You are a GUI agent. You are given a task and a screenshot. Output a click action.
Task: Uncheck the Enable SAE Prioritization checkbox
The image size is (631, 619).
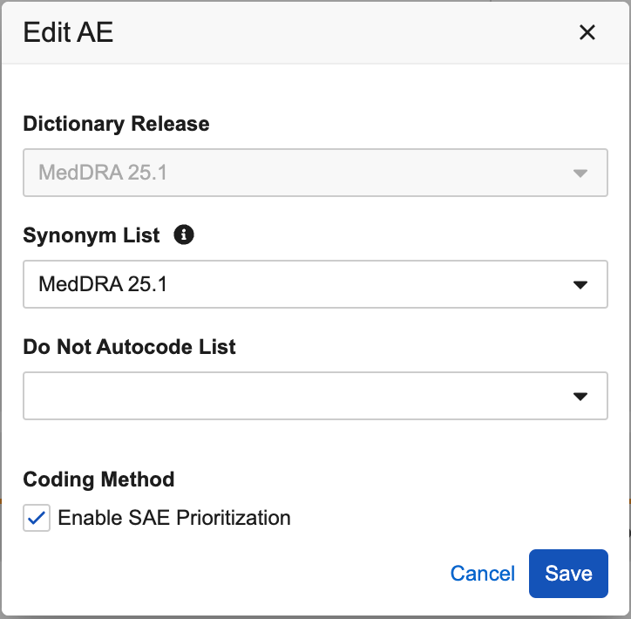(x=37, y=518)
